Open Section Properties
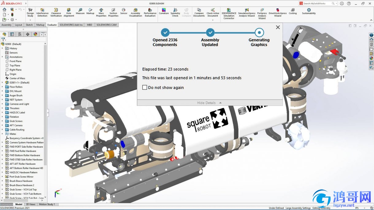This screenshot has height=210, width=374. 113,13
